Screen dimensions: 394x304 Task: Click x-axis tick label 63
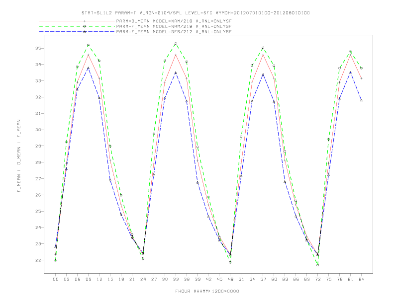click(285, 279)
